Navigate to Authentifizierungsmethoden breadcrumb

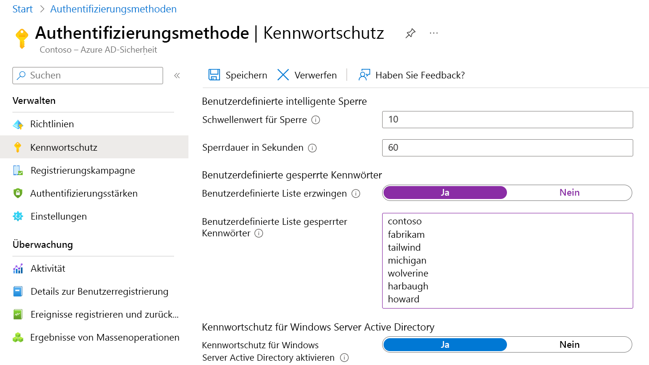(x=113, y=9)
